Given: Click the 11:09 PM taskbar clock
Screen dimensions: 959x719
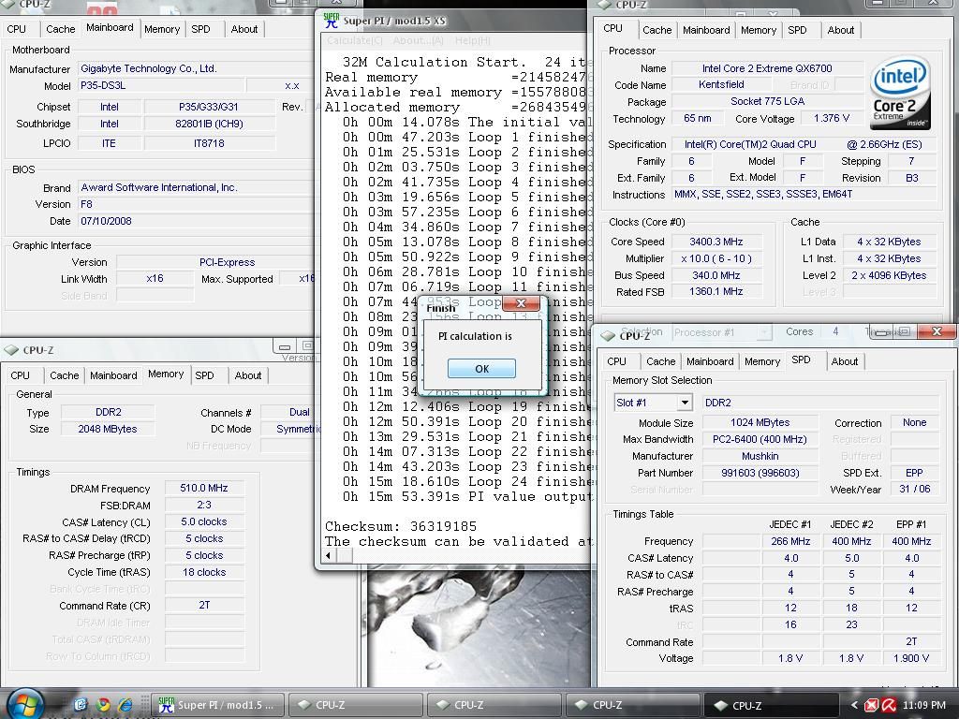Looking at the screenshot, I should click(925, 705).
